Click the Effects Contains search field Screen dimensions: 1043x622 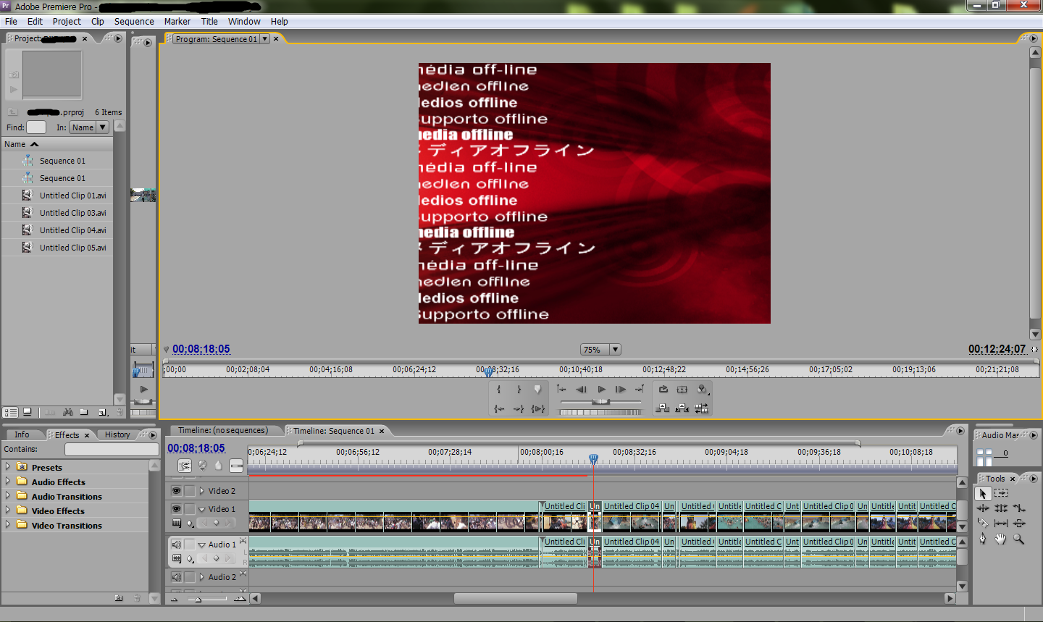pos(112,449)
